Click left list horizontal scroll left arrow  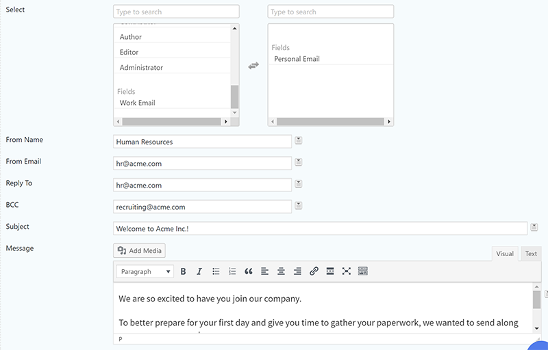click(118, 121)
